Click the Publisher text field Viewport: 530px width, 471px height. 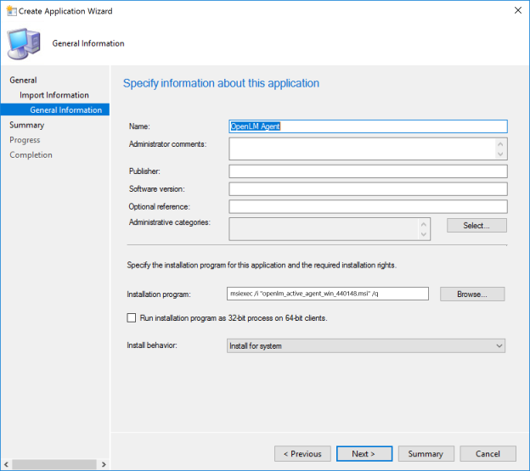367,171
